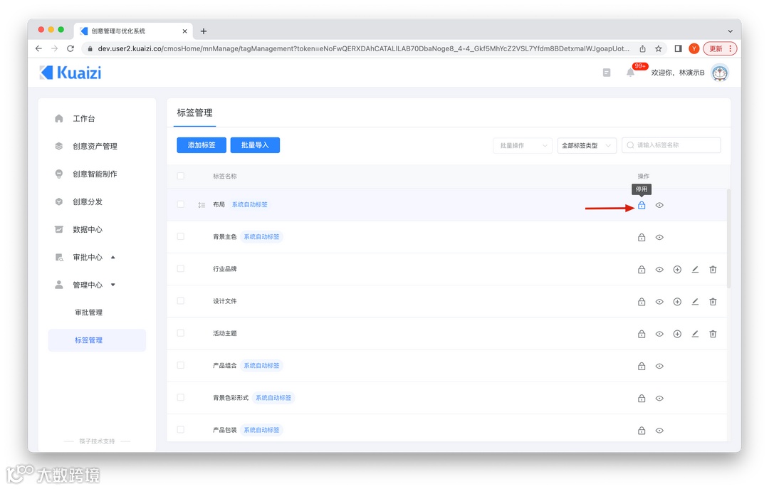Click trash icon in 活动主题 row
The height and width of the screenshot is (489, 769).
pyautogui.click(x=713, y=334)
